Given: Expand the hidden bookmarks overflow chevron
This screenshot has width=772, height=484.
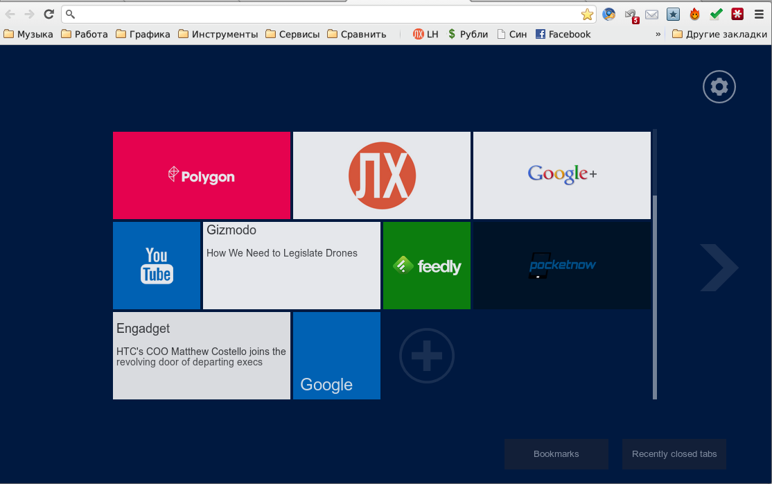Looking at the screenshot, I should (658, 34).
